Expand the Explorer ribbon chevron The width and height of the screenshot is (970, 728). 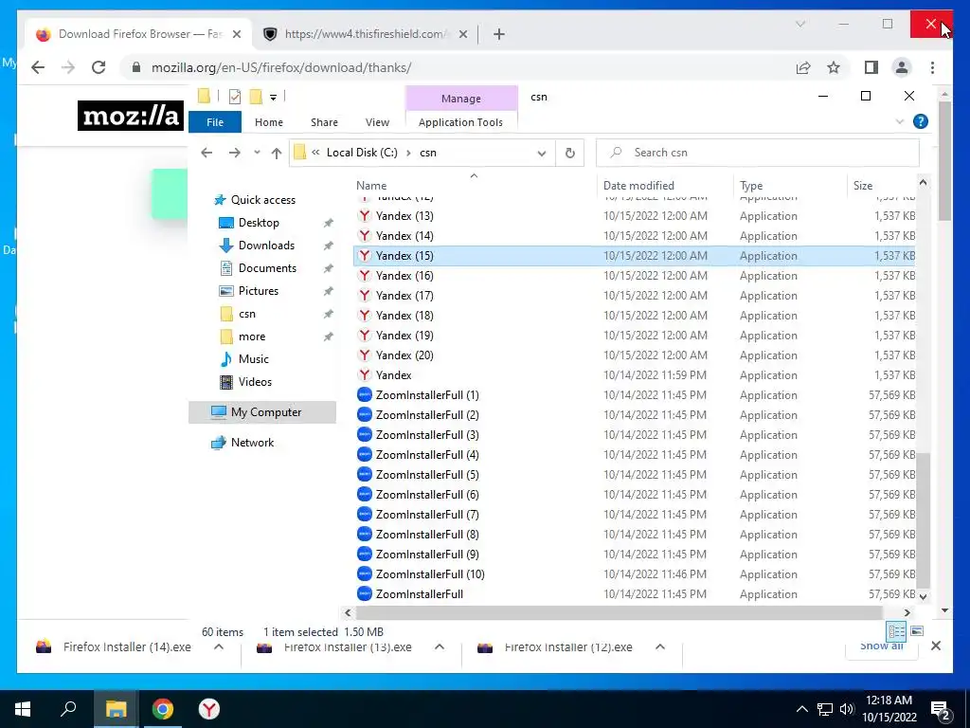point(900,121)
